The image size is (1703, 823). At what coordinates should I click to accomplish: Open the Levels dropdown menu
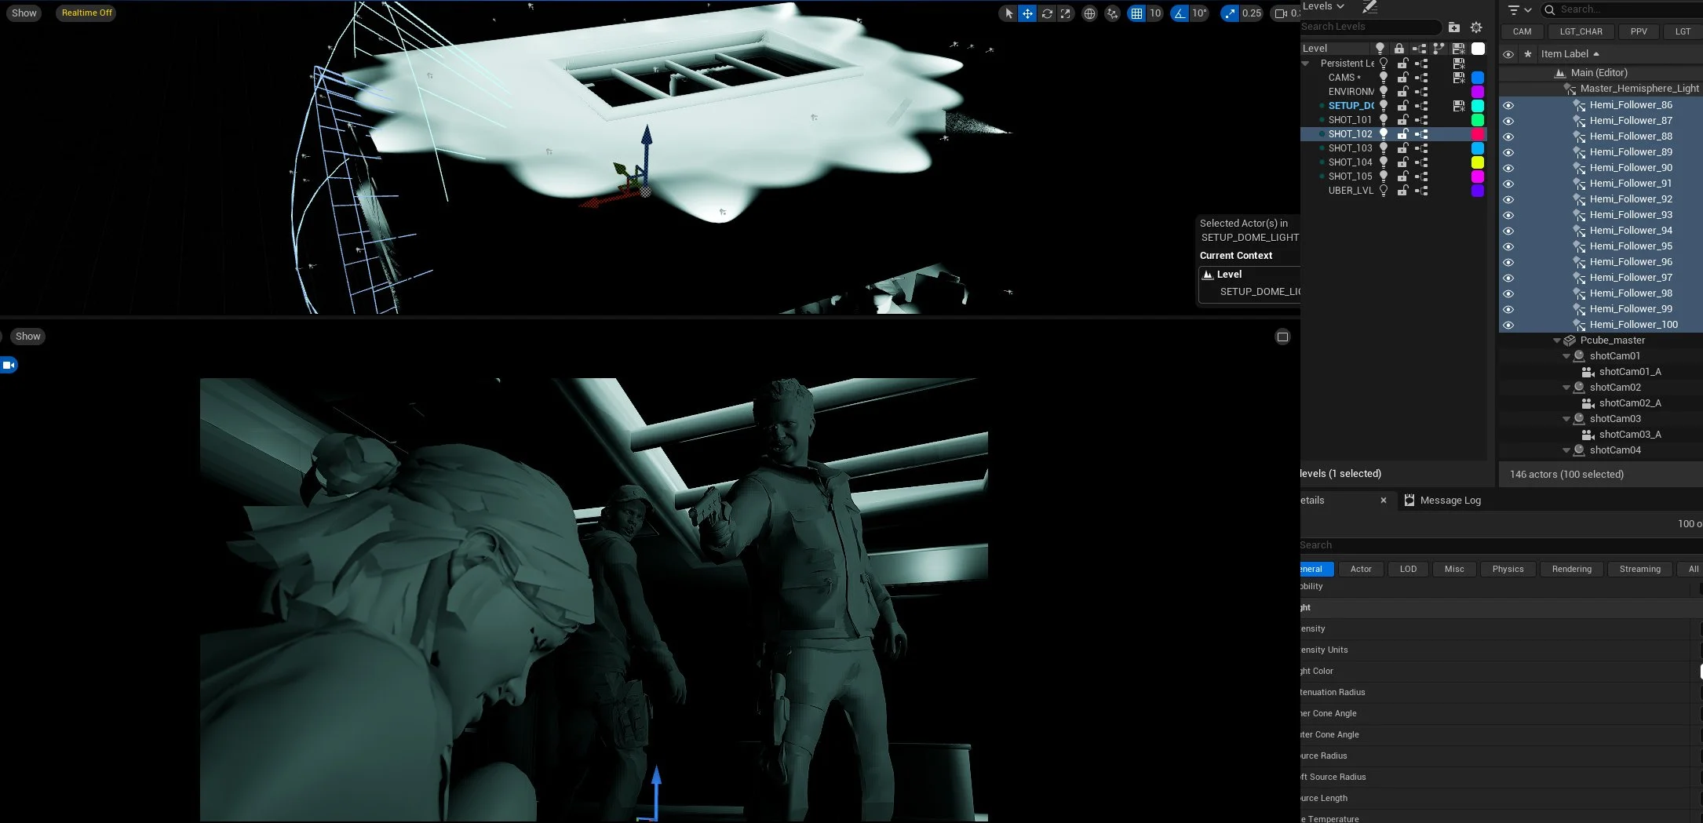tap(1323, 6)
